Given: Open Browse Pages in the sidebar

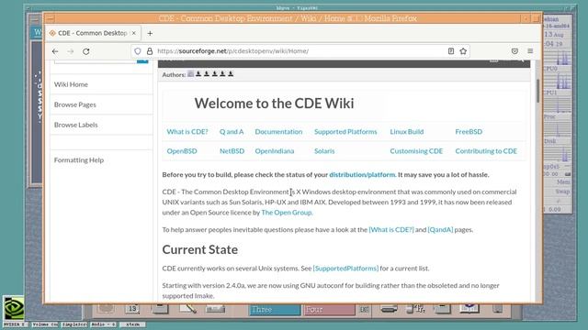Looking at the screenshot, I should 75,104.
